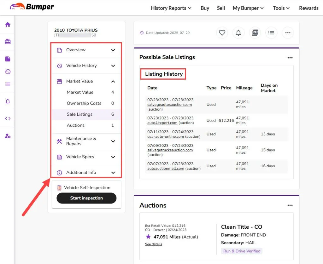Screen dimensions: 323x264
Task: Collapse the Market Value section chevron
Action: coord(113,82)
